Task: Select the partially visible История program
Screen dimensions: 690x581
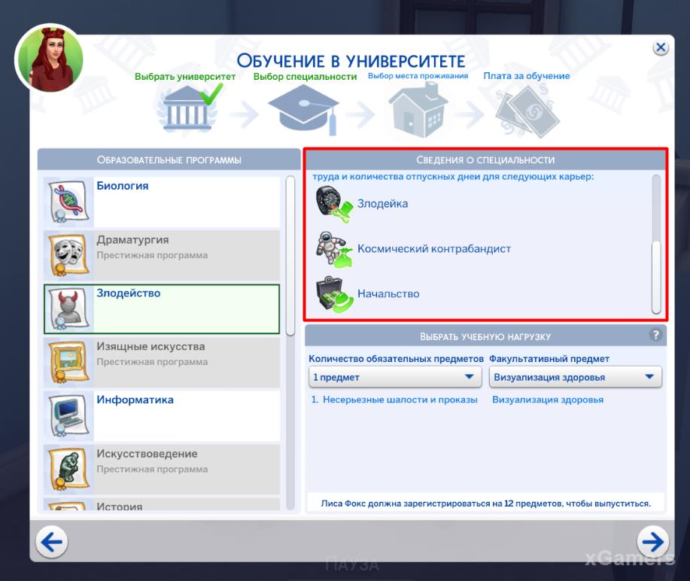Action: tap(162, 504)
